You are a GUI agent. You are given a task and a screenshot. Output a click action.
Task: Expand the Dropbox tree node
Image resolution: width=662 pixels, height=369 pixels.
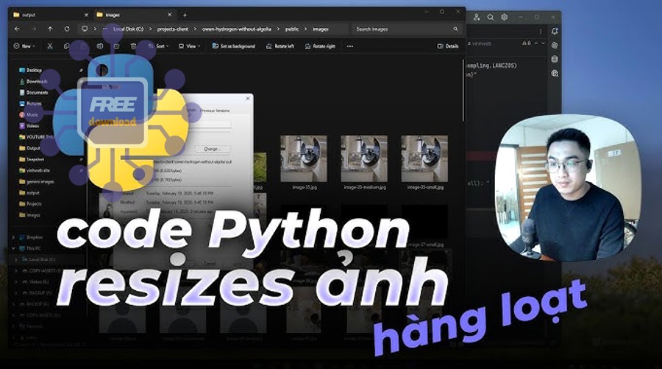[x=15, y=237]
